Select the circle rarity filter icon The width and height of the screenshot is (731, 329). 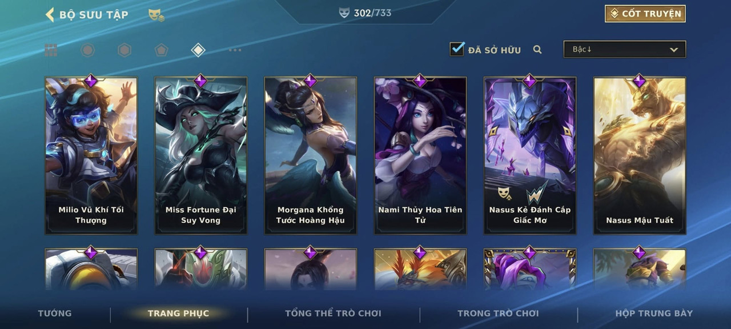click(87, 50)
